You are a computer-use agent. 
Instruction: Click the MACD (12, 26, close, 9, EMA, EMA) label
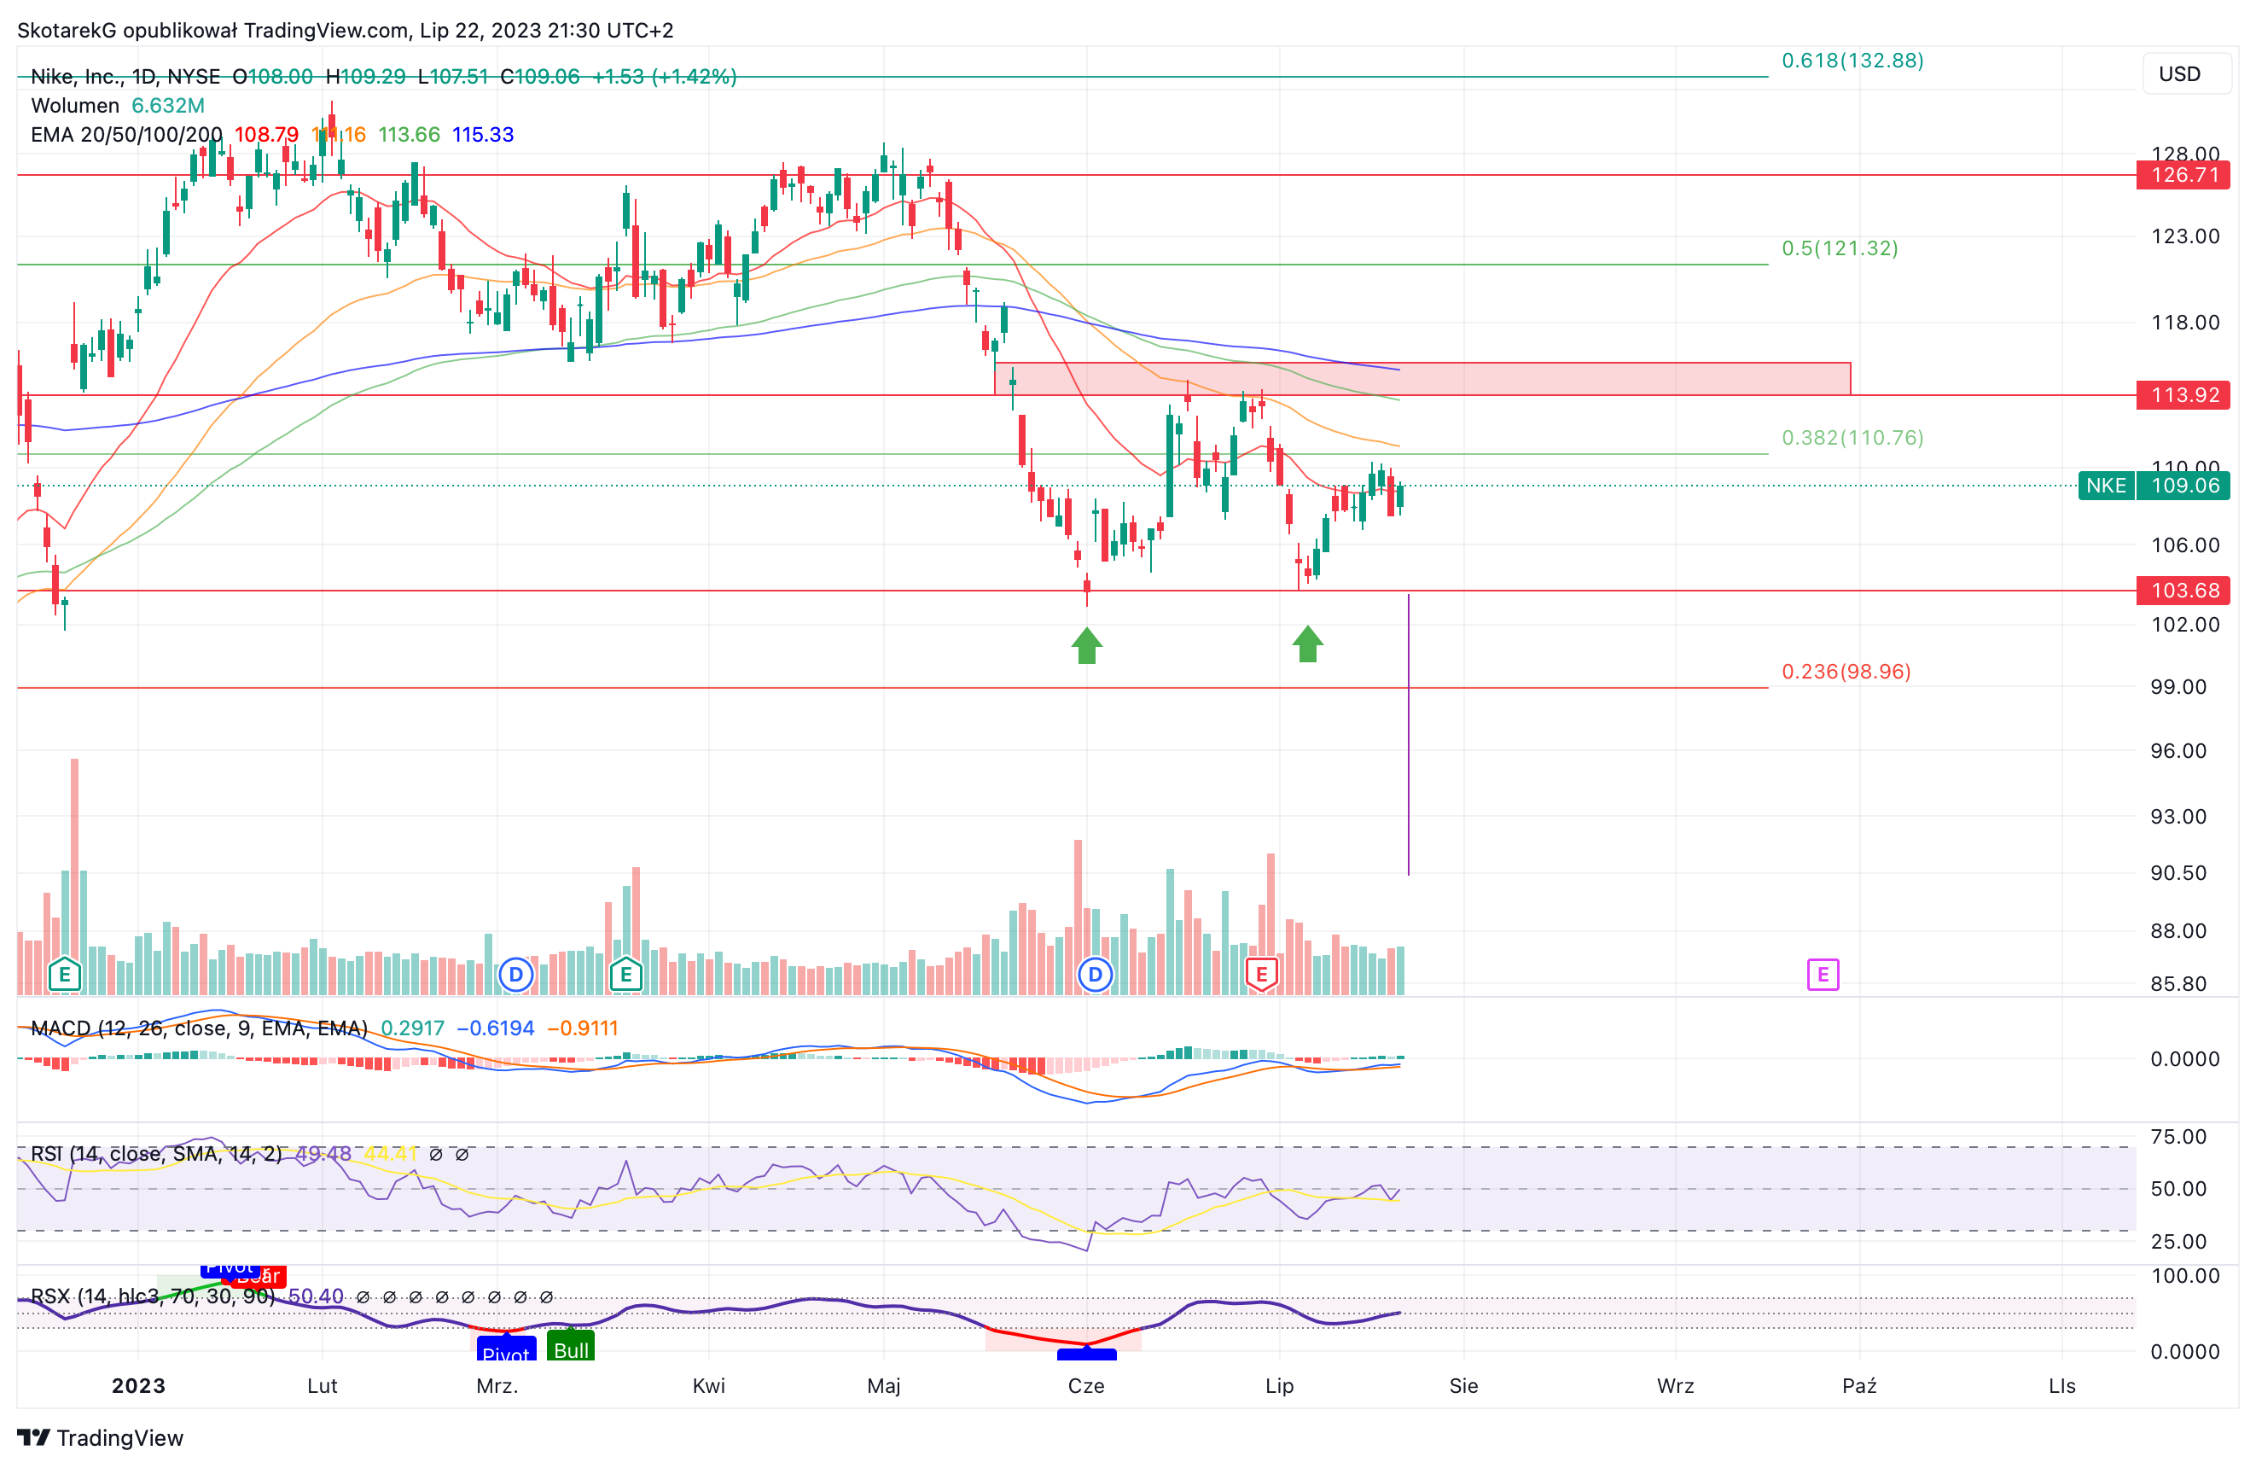[x=199, y=1028]
